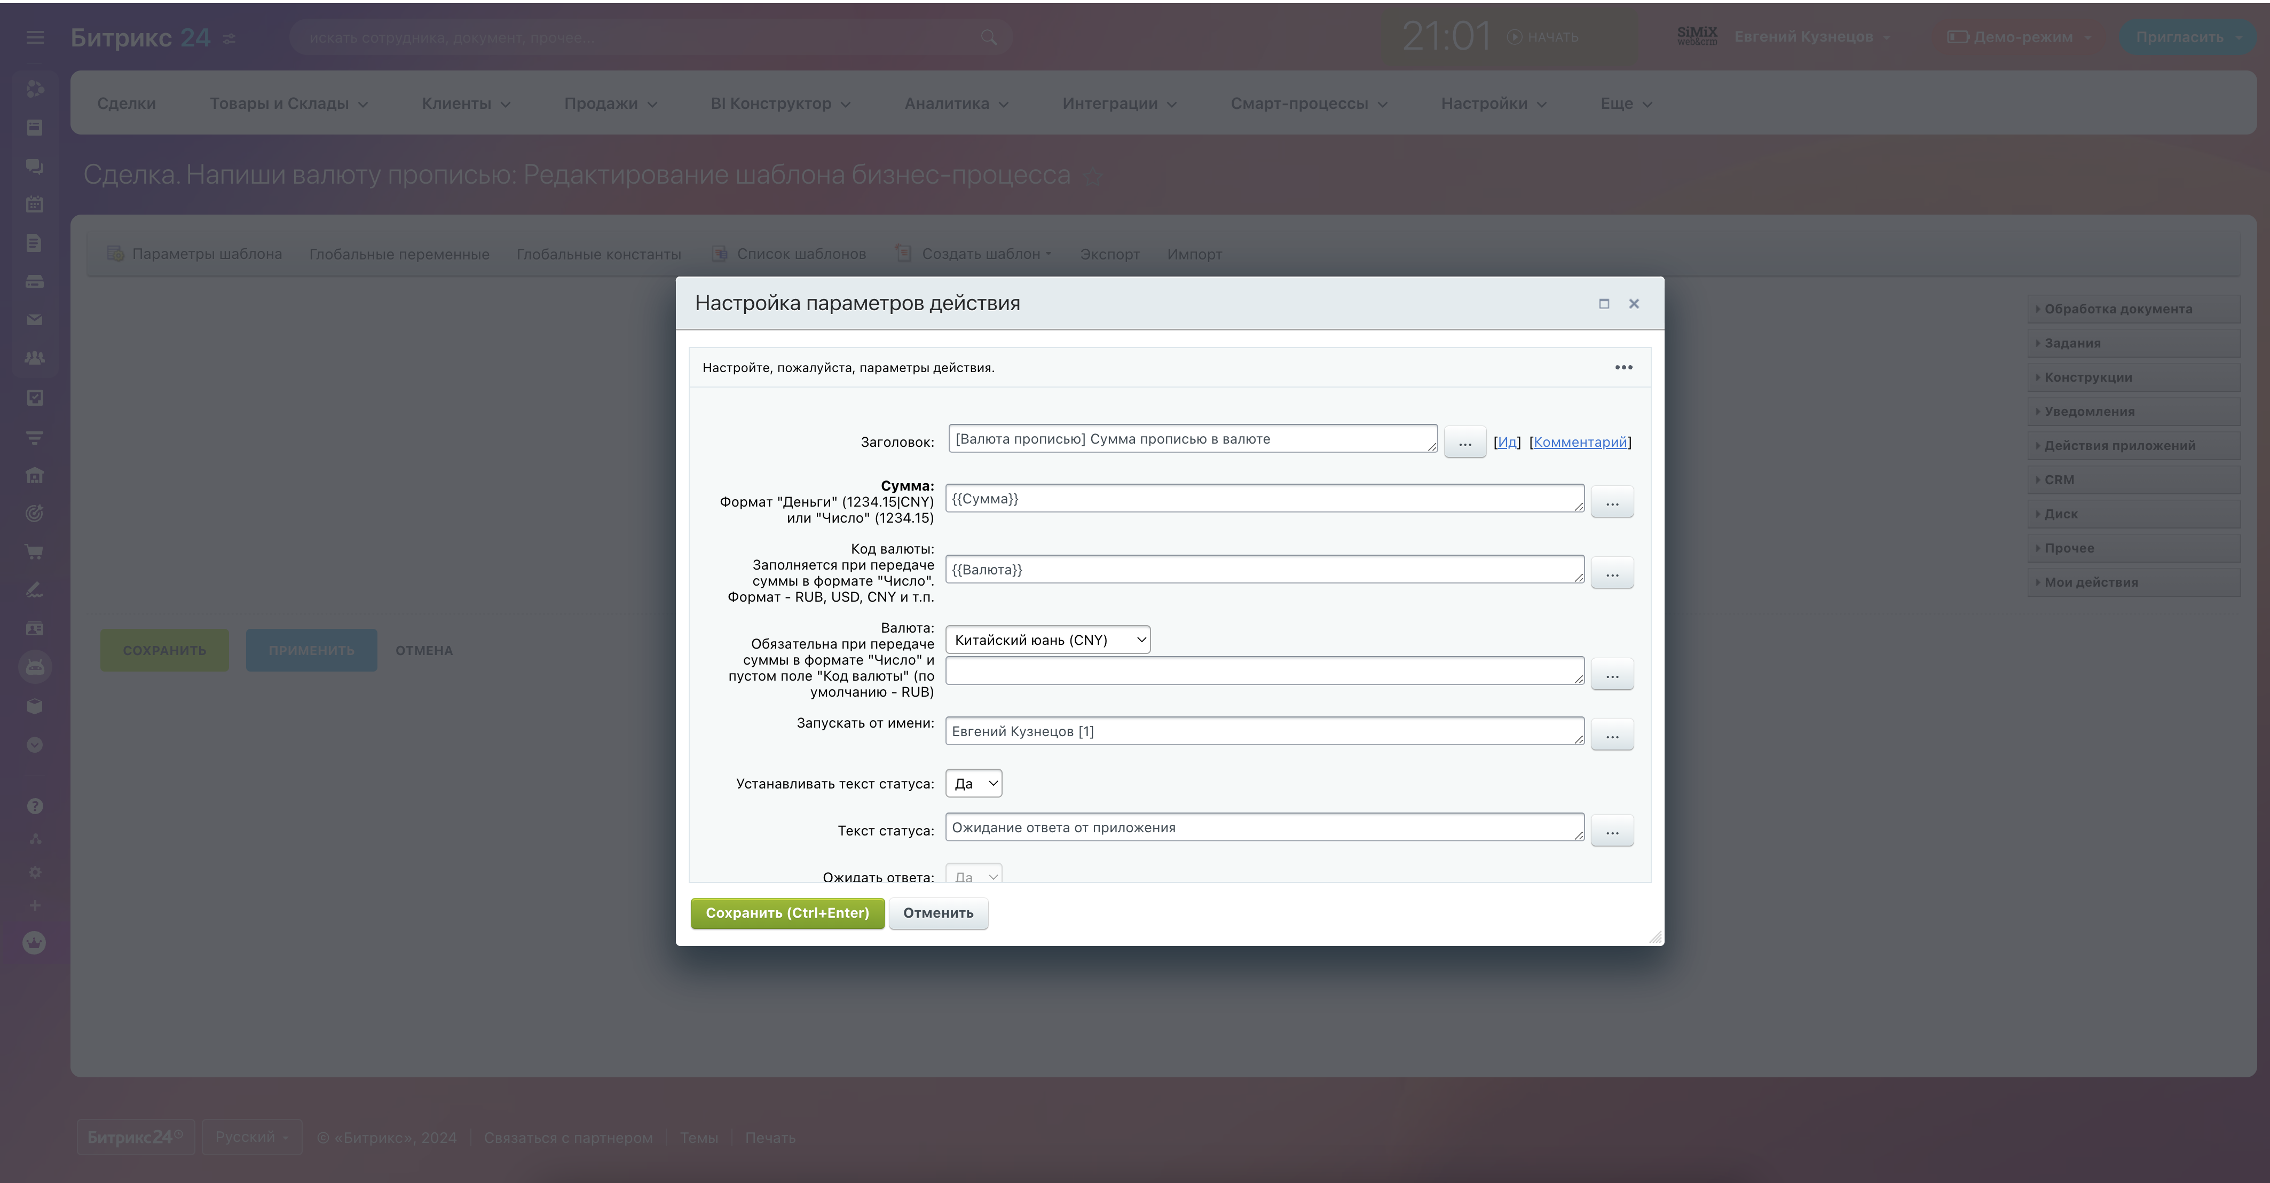Open the currency dropdown Китайский юань (CNY)

tap(1048, 640)
